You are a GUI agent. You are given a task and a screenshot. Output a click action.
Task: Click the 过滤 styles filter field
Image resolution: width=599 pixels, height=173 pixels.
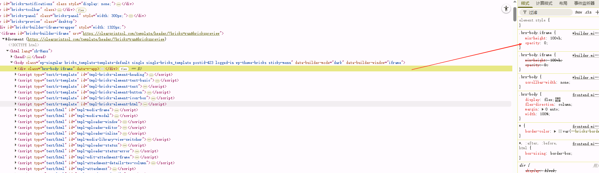(547, 13)
